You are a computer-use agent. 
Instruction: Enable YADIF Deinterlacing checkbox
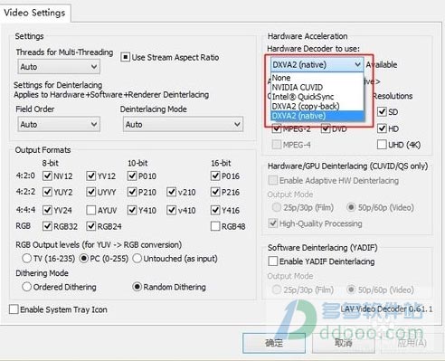coord(273,261)
